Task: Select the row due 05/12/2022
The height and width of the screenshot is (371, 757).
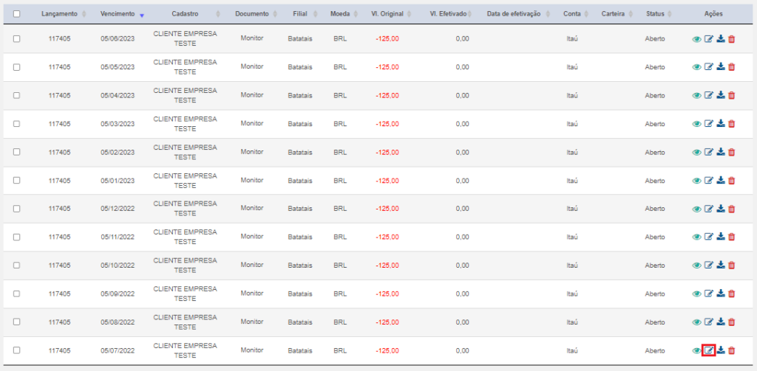Action: tap(16, 209)
